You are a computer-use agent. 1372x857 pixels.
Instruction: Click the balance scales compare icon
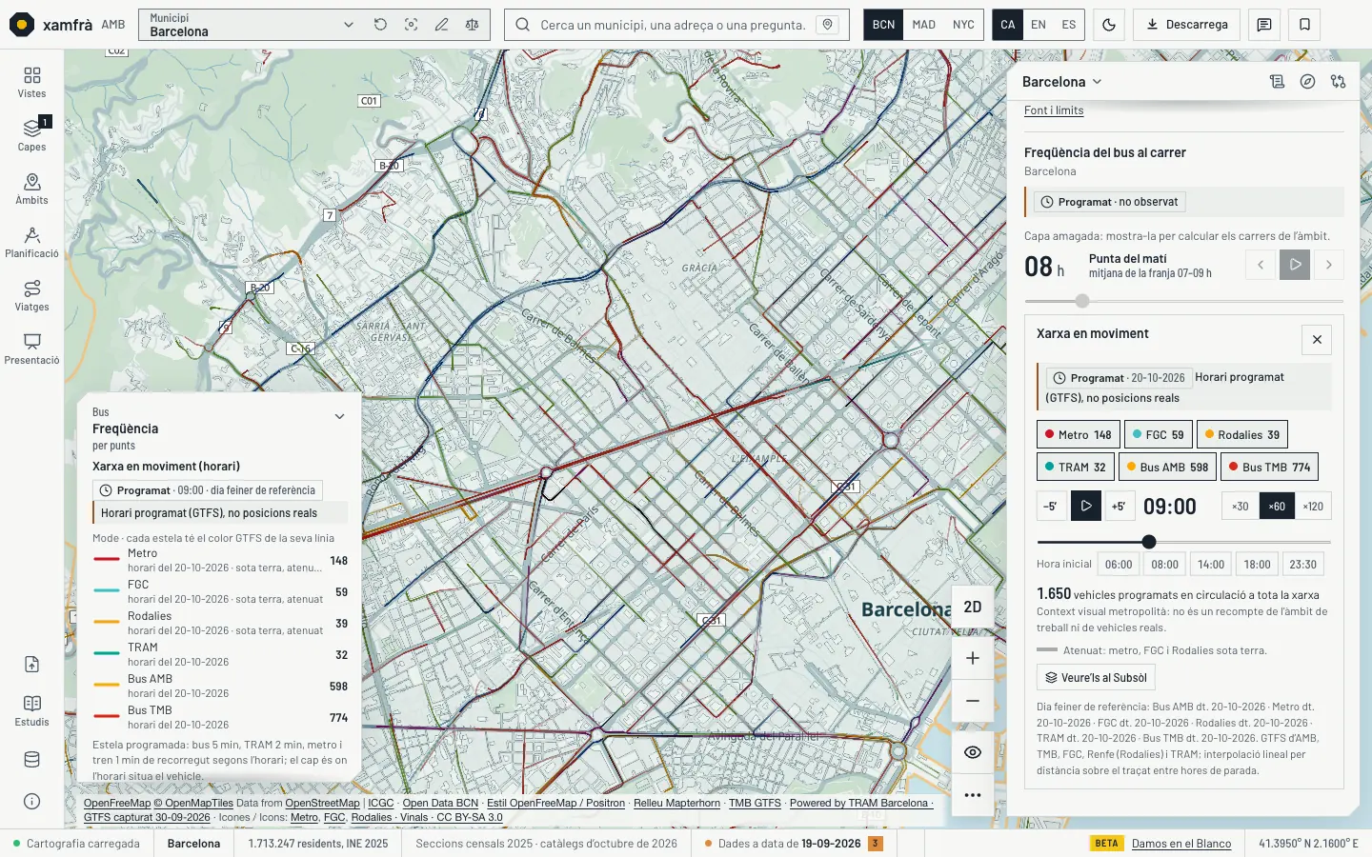472,25
